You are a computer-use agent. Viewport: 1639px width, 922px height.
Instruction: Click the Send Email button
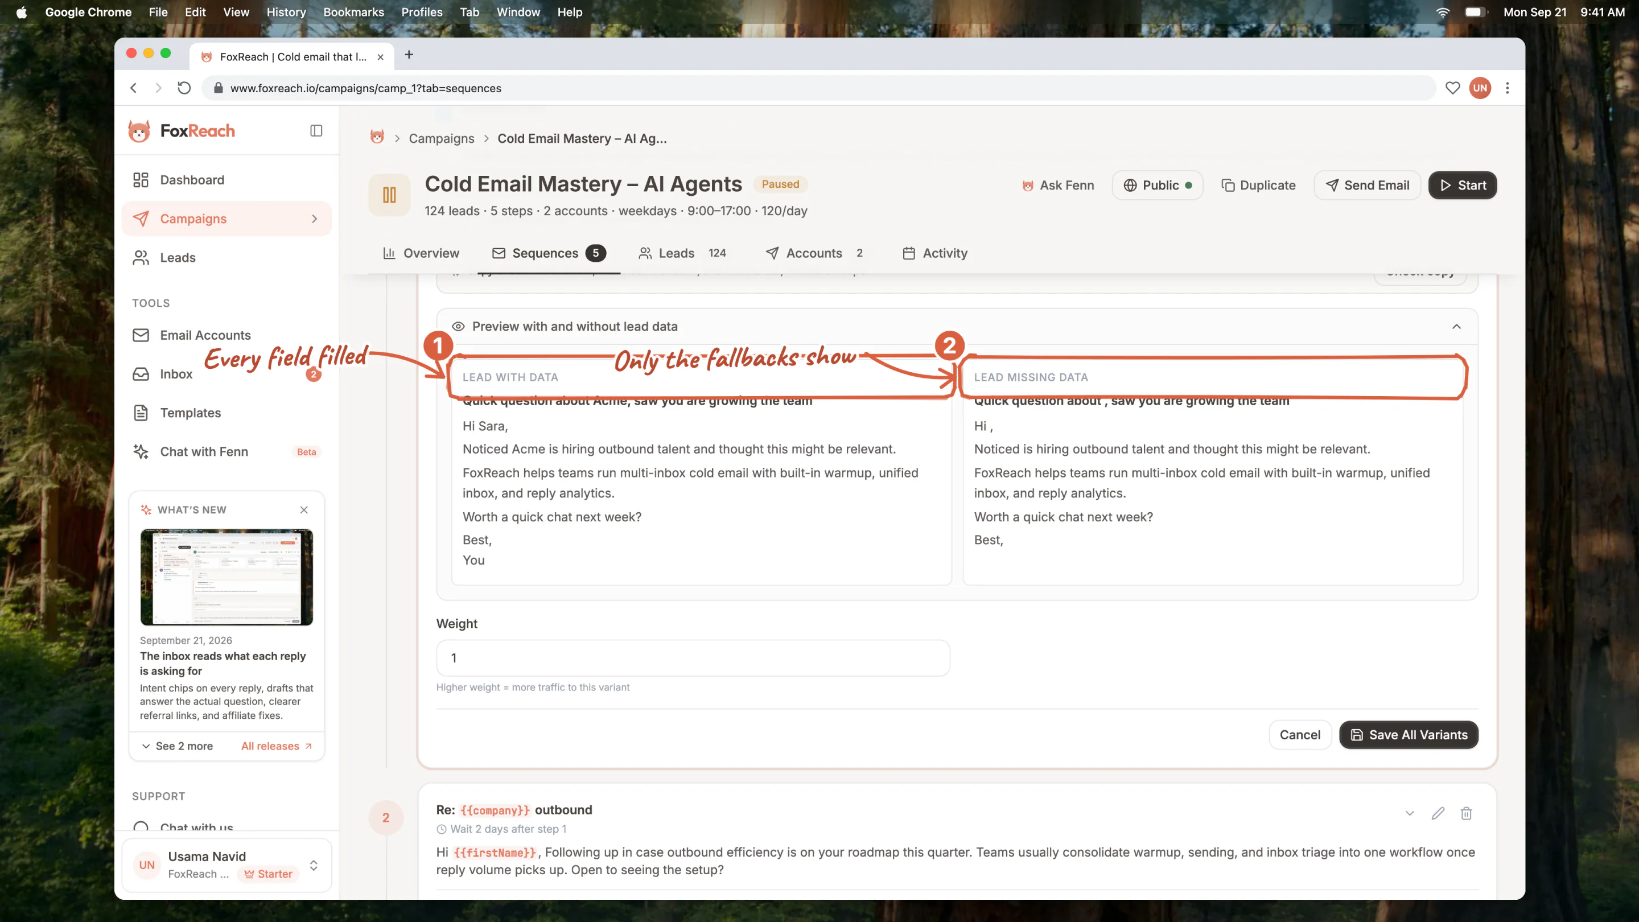1366,185
